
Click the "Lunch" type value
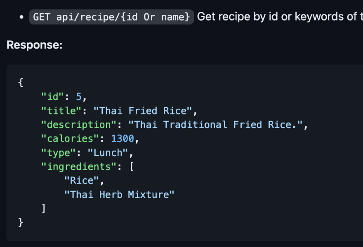pyautogui.click(x=108, y=153)
